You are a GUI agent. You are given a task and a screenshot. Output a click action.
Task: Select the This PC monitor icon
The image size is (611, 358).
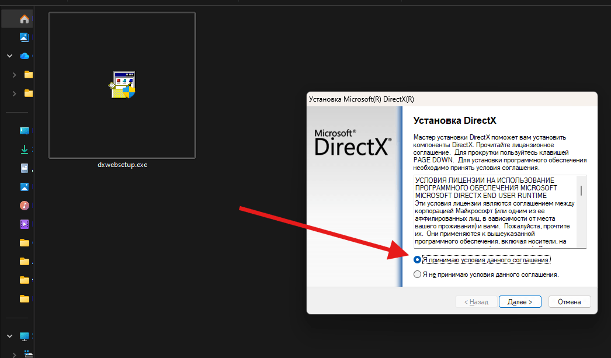pyautogui.click(x=25, y=336)
